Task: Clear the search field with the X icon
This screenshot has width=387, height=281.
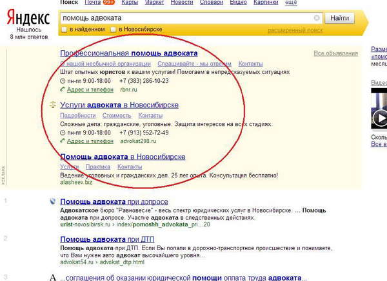Action: tap(317, 18)
